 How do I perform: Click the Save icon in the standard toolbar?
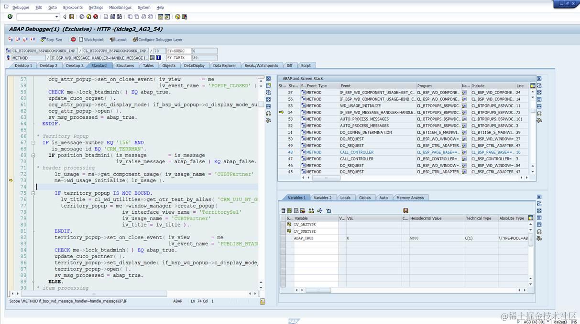pyautogui.click(x=72, y=17)
